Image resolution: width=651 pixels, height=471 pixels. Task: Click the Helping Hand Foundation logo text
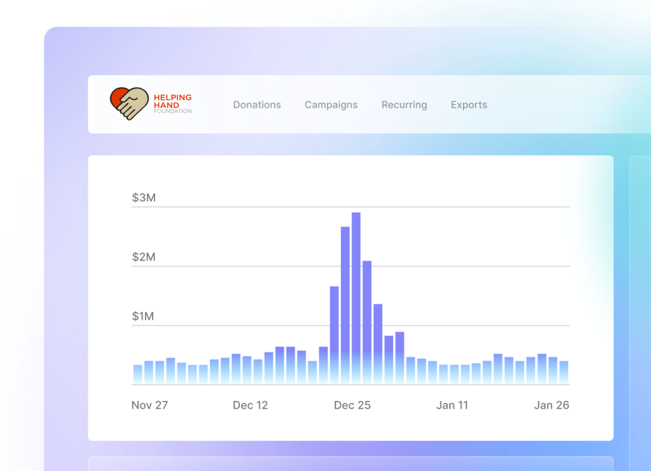(x=172, y=103)
